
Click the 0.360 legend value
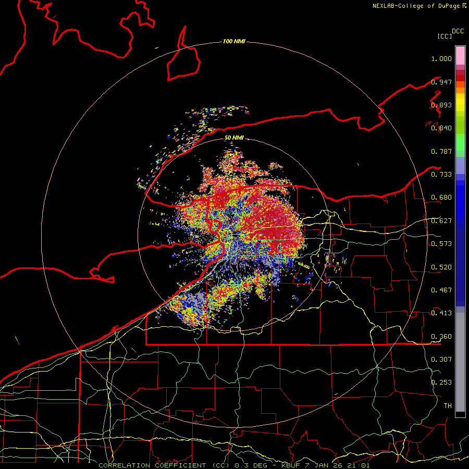coord(441,337)
